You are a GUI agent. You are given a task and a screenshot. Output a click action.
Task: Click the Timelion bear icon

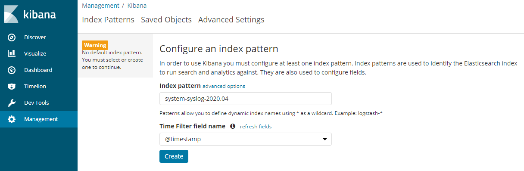coord(12,87)
